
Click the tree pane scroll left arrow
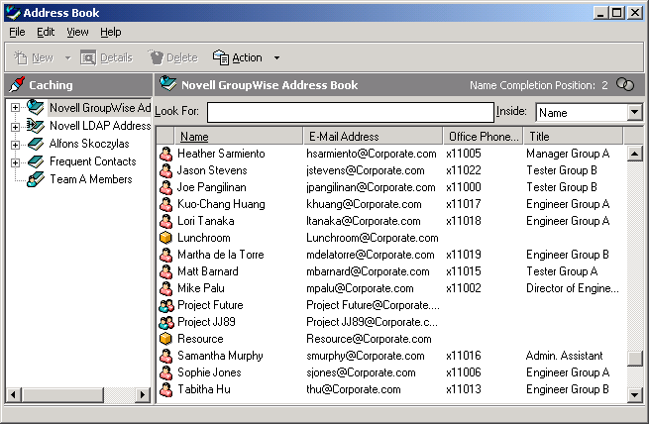[13, 394]
